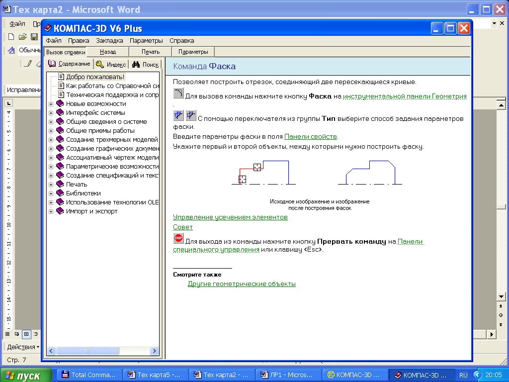This screenshot has height=382, width=509.
Task: Open the Правка menu
Action: pos(79,41)
